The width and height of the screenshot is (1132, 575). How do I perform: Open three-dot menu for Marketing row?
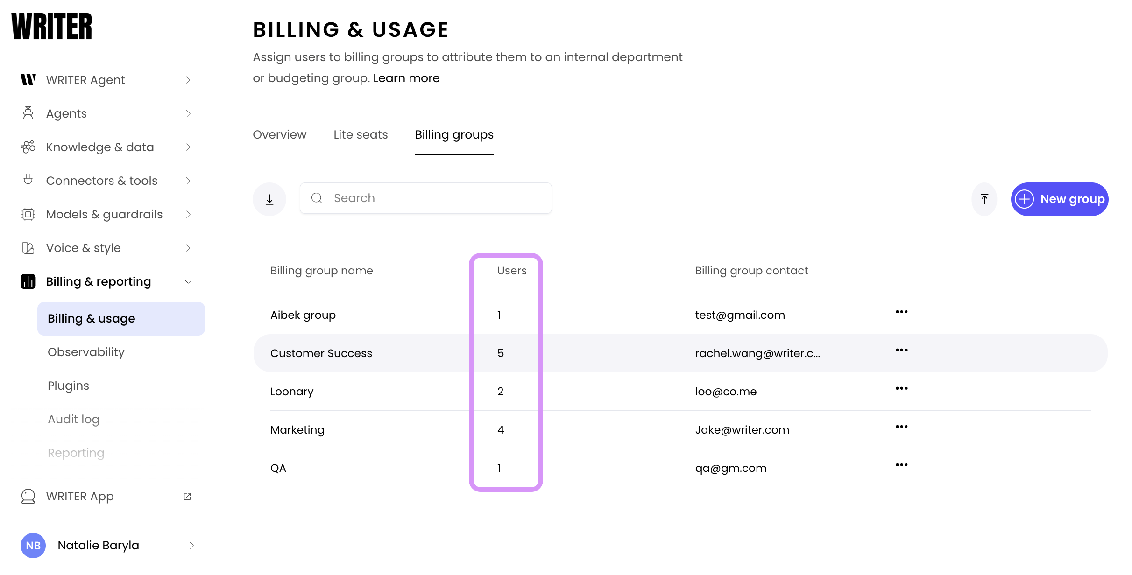coord(901,427)
